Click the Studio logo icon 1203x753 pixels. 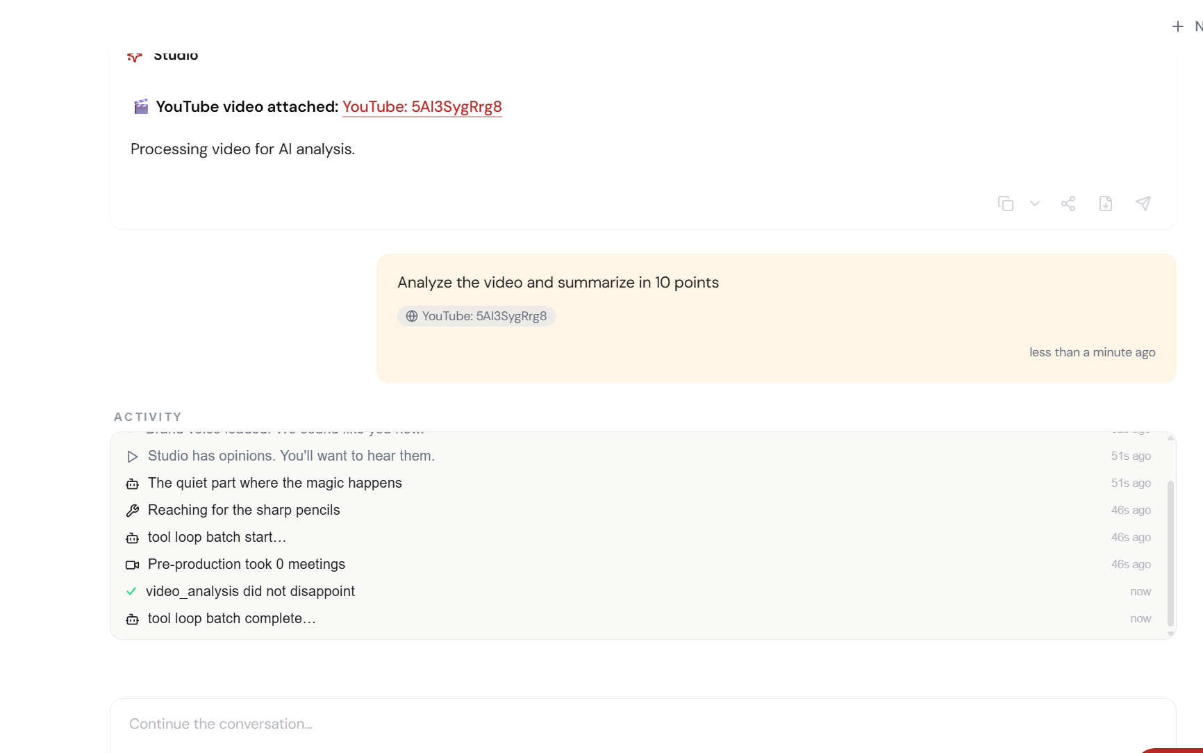[x=135, y=57]
